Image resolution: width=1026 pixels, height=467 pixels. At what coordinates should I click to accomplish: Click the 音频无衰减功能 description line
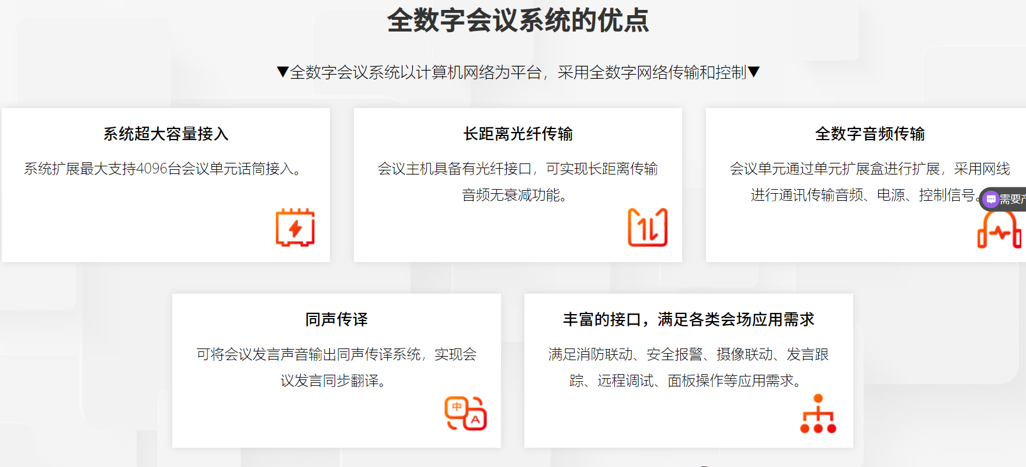tap(514, 195)
